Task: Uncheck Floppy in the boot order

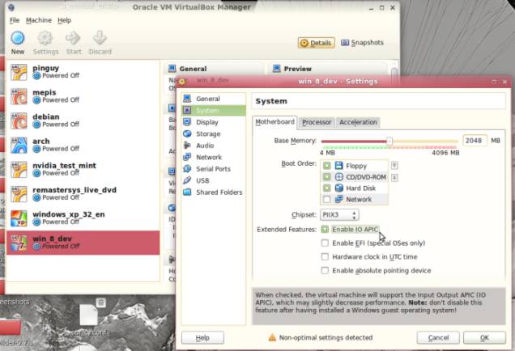Action: click(326, 166)
